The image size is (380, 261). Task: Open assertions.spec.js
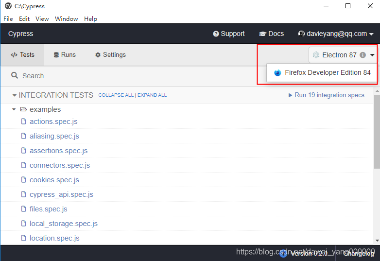pos(58,151)
